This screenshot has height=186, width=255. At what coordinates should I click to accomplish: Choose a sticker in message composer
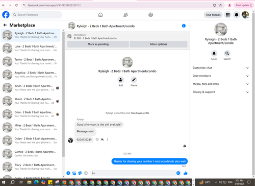(x=80, y=173)
